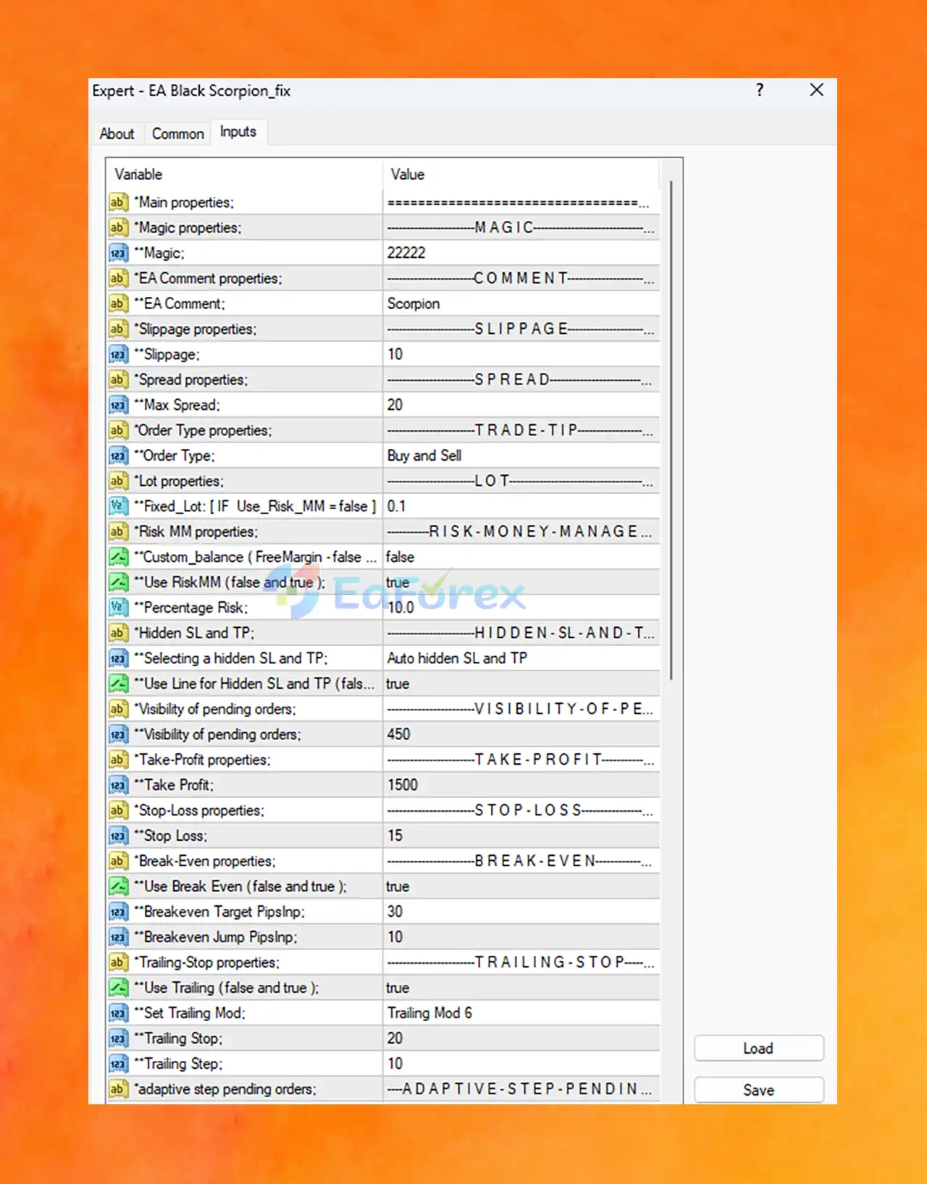Viewport: 927px width, 1184px height.
Task: Click the integer icon beside Slippage
Action: click(118, 355)
